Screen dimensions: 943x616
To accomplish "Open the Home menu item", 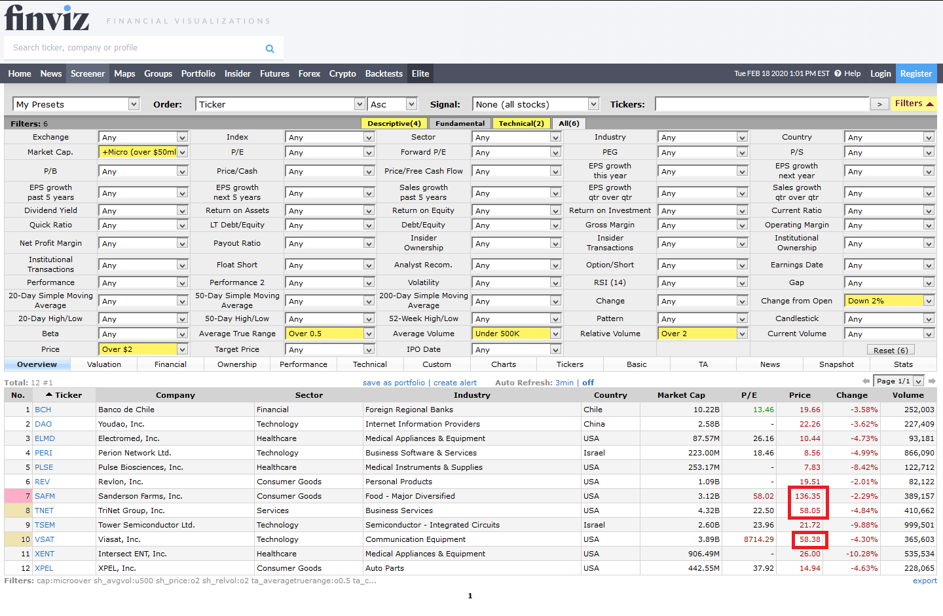I will (x=20, y=73).
